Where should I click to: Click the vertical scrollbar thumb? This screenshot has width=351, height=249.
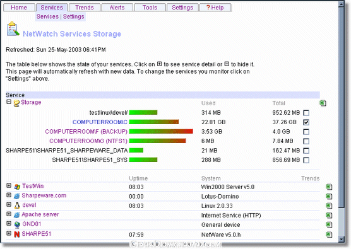point(342,107)
